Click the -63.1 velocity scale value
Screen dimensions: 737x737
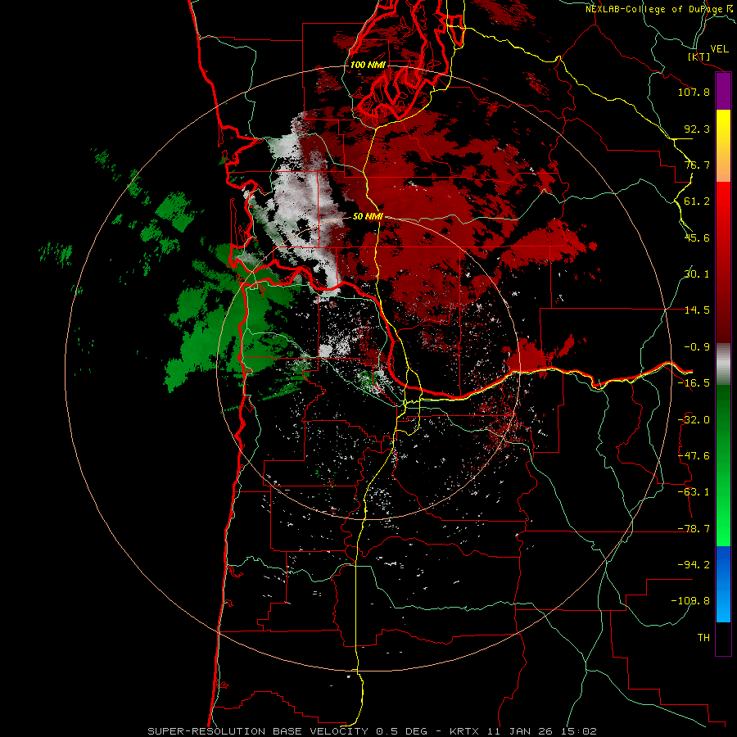(694, 492)
